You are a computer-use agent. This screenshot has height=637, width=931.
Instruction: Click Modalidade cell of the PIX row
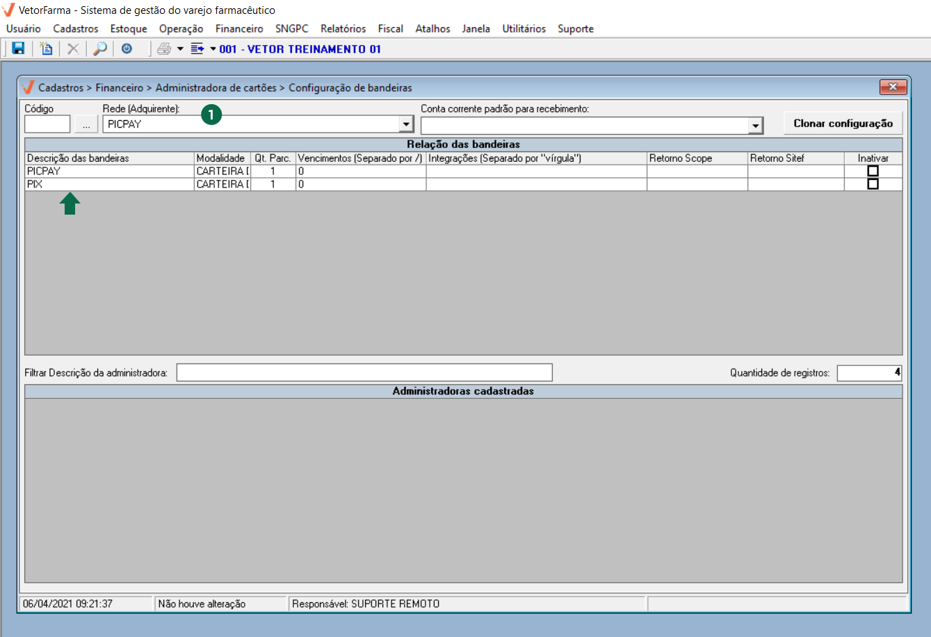(x=222, y=184)
